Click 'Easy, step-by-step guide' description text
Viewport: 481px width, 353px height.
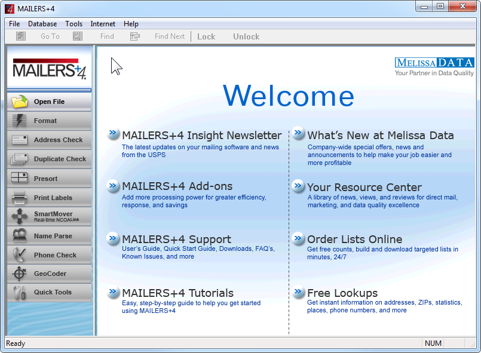coord(191,306)
